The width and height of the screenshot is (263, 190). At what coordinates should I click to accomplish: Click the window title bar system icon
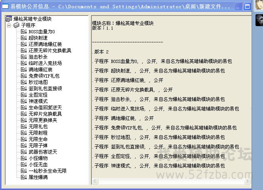point(5,6)
